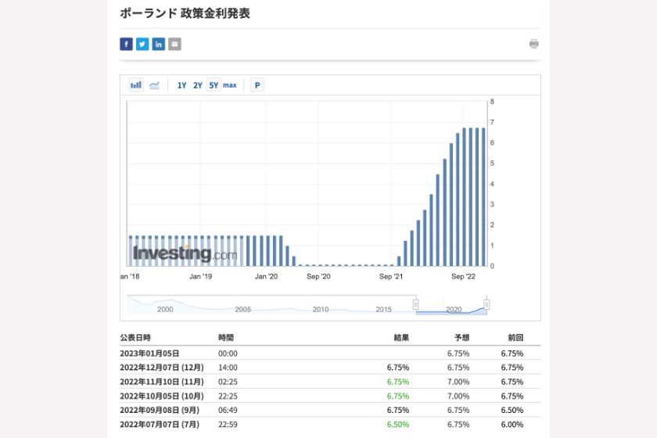The width and height of the screenshot is (657, 438).
Task: Select the max time range
Action: pyautogui.click(x=230, y=85)
